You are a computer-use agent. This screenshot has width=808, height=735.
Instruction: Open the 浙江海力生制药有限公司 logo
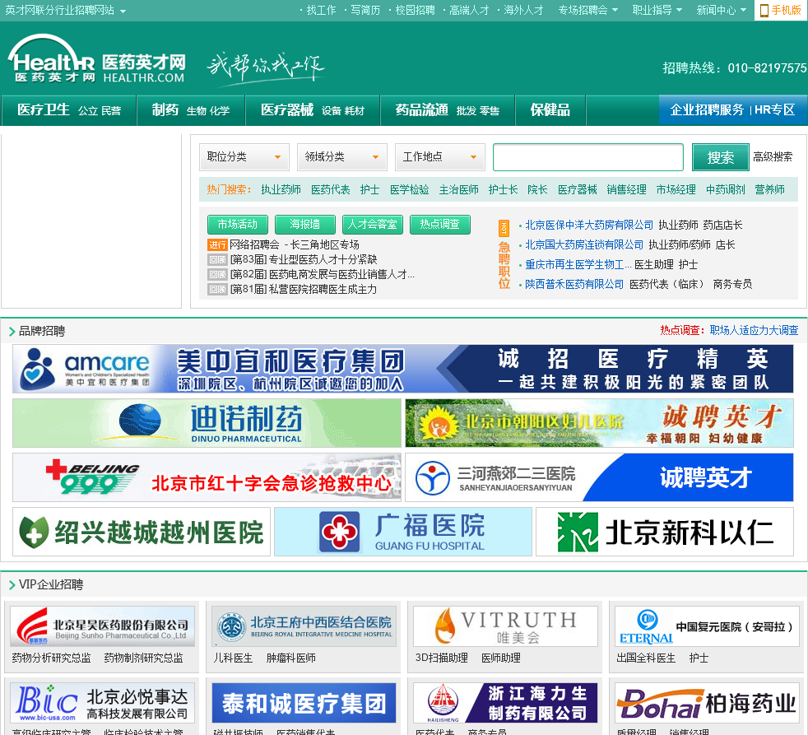click(x=505, y=703)
